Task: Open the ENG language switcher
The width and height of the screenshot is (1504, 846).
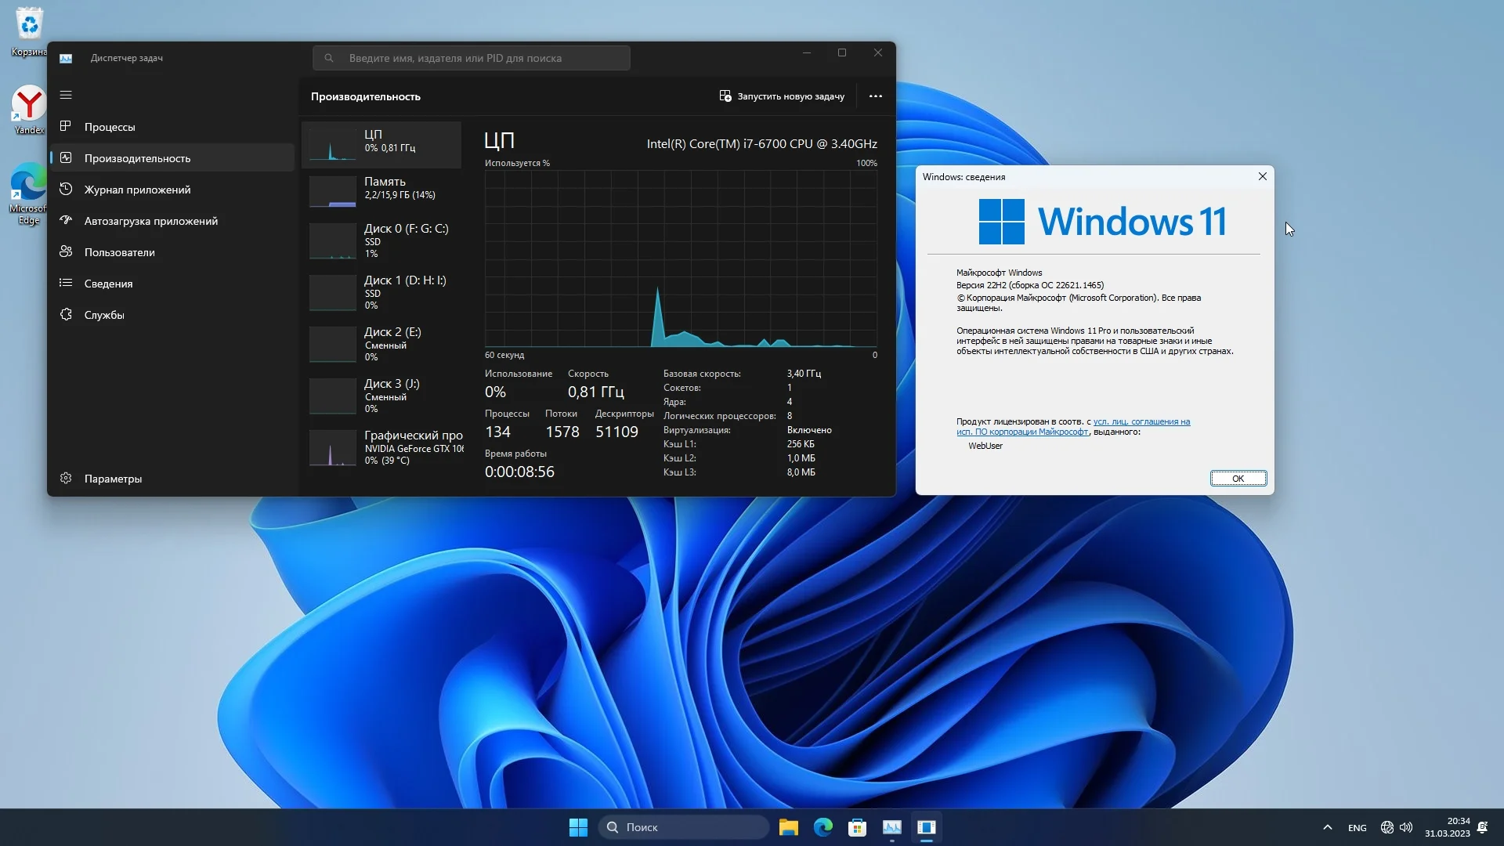Action: [x=1357, y=828]
